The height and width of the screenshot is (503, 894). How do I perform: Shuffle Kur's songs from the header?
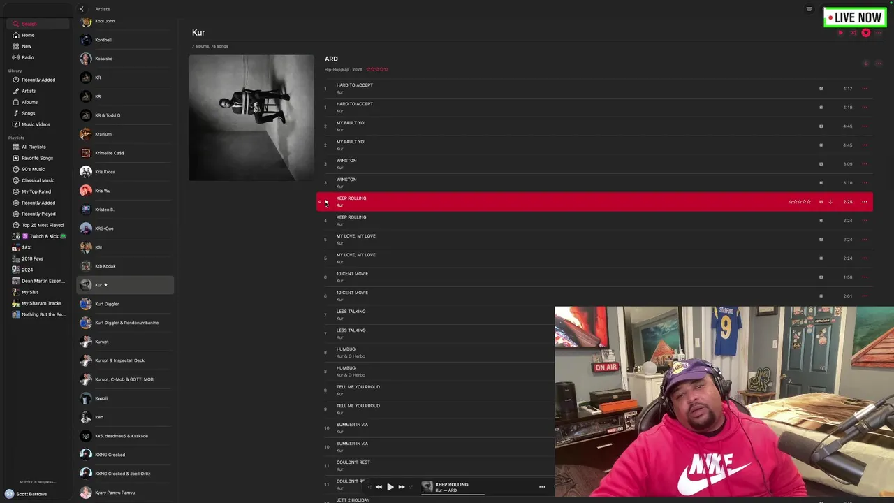coord(853,33)
